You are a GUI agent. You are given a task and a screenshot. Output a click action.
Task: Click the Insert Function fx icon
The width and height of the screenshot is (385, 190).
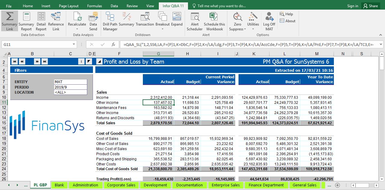tap(113, 44)
